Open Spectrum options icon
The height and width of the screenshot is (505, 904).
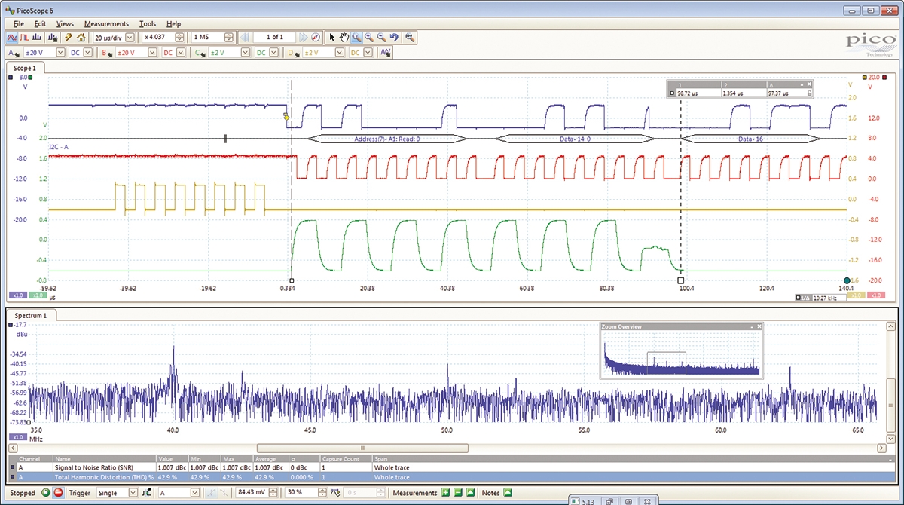tap(54, 37)
